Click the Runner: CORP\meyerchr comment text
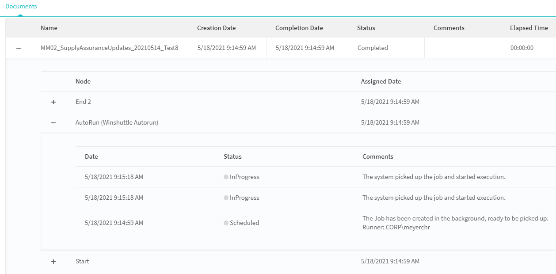The height and width of the screenshot is (274, 556). (396, 228)
